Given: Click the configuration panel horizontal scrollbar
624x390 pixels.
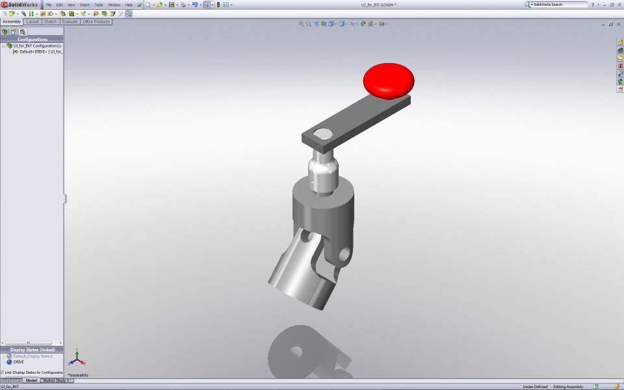Looking at the screenshot, I should click(31, 343).
